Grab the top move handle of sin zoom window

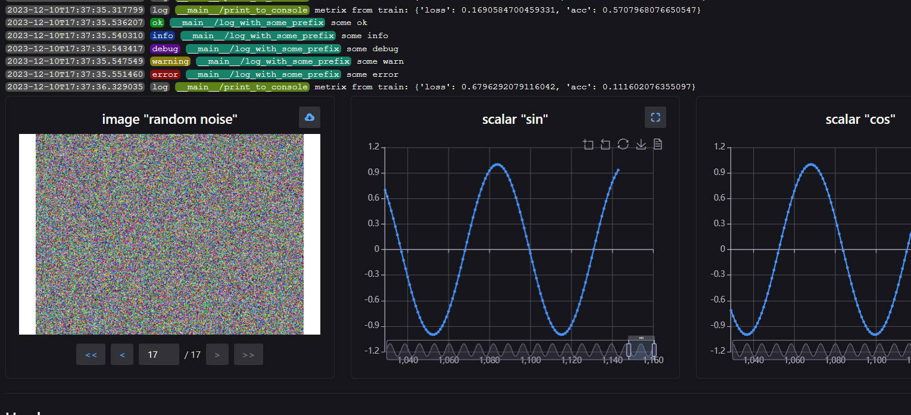pyautogui.click(x=641, y=338)
